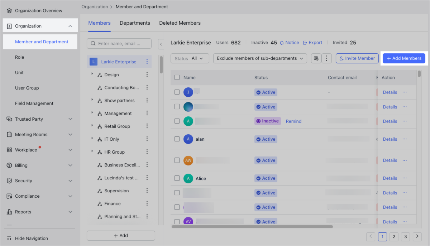Switch to the Departments tab
This screenshot has height=246, width=430.
[135, 23]
